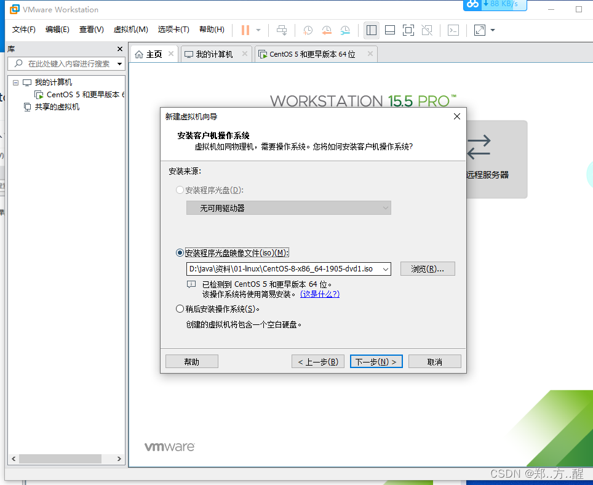Open the 选项卡(T) menu
This screenshot has height=485, width=593.
[173, 30]
